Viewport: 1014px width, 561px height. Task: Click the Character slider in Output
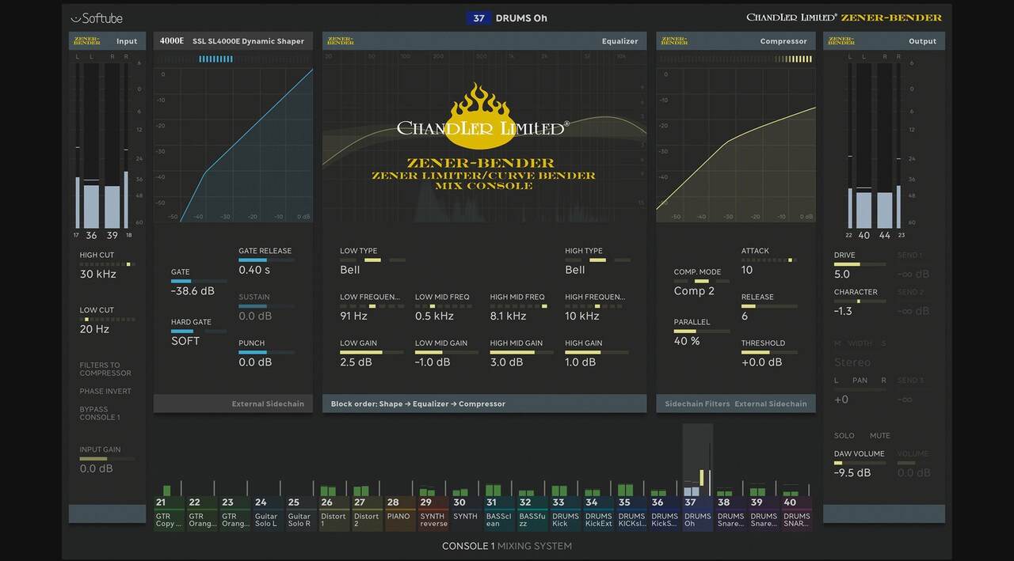tap(860, 301)
